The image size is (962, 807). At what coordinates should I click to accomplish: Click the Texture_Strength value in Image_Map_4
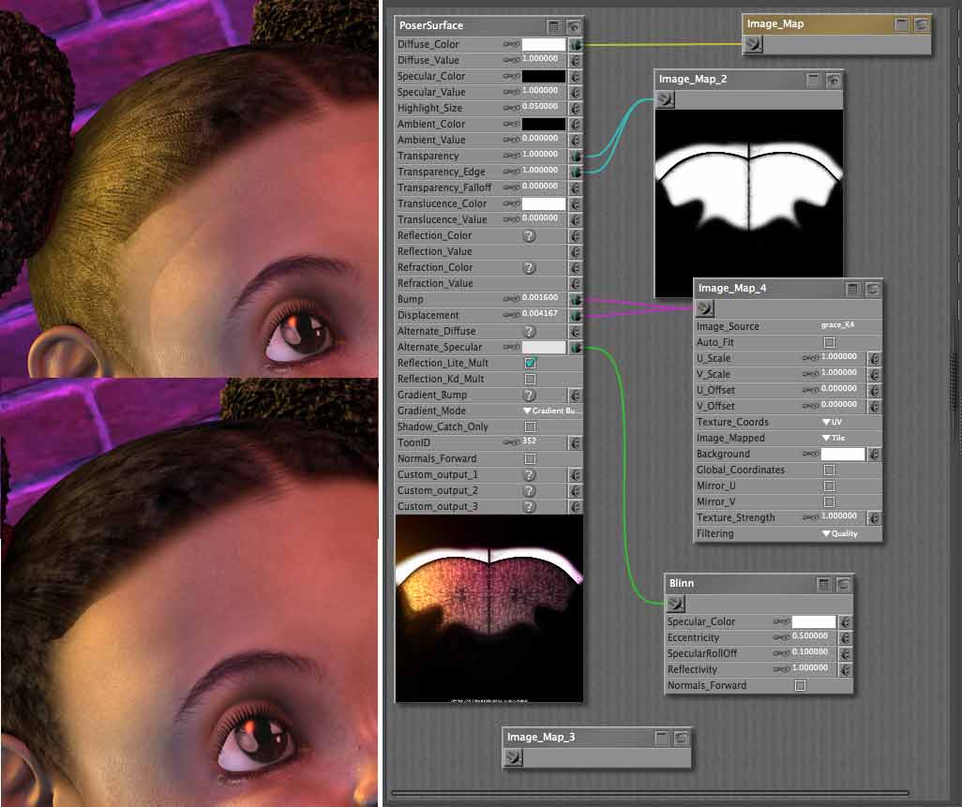point(838,516)
